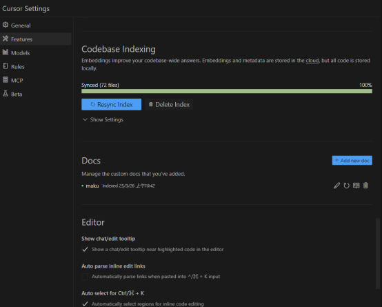The image size is (382, 307).
Task: Click the Models chart icon
Action: coord(6,52)
